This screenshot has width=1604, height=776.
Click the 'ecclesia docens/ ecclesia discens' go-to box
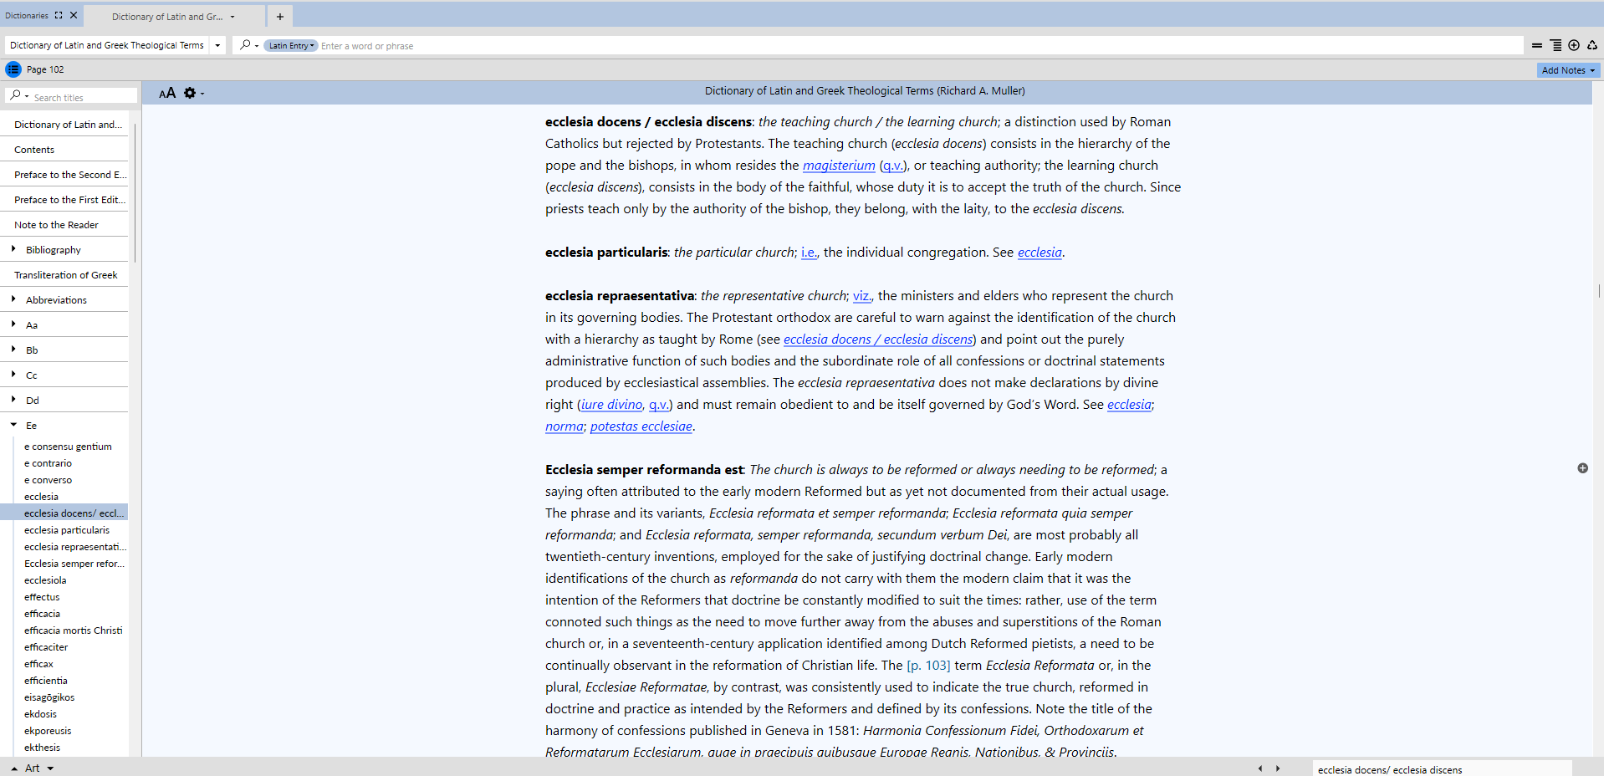pyautogui.click(x=1442, y=769)
